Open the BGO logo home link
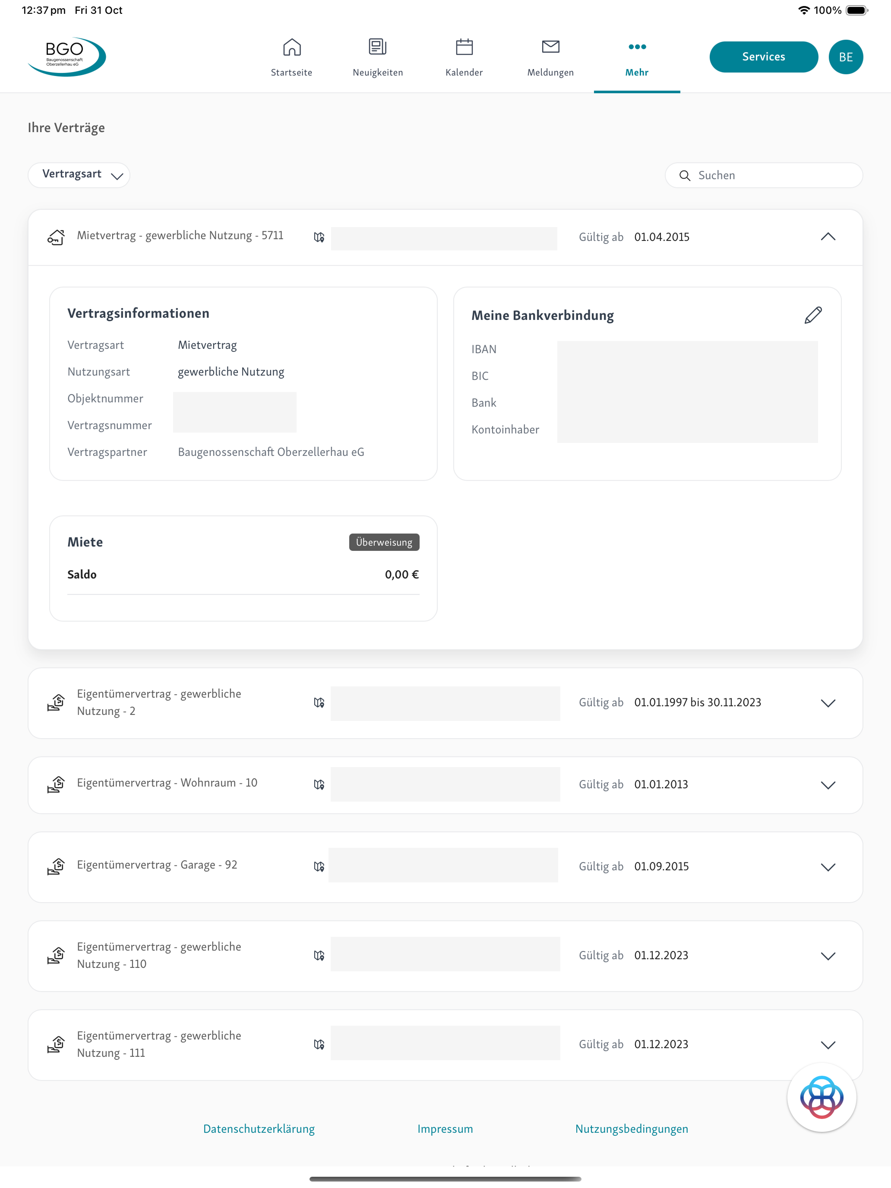Image resolution: width=891 pixels, height=1188 pixels. click(x=66, y=57)
